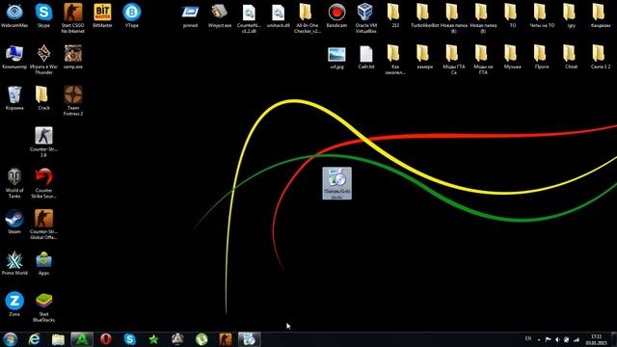617x347 pixels.
Task: Select the Skype desktop shortcut icon
Action: pyautogui.click(x=43, y=15)
